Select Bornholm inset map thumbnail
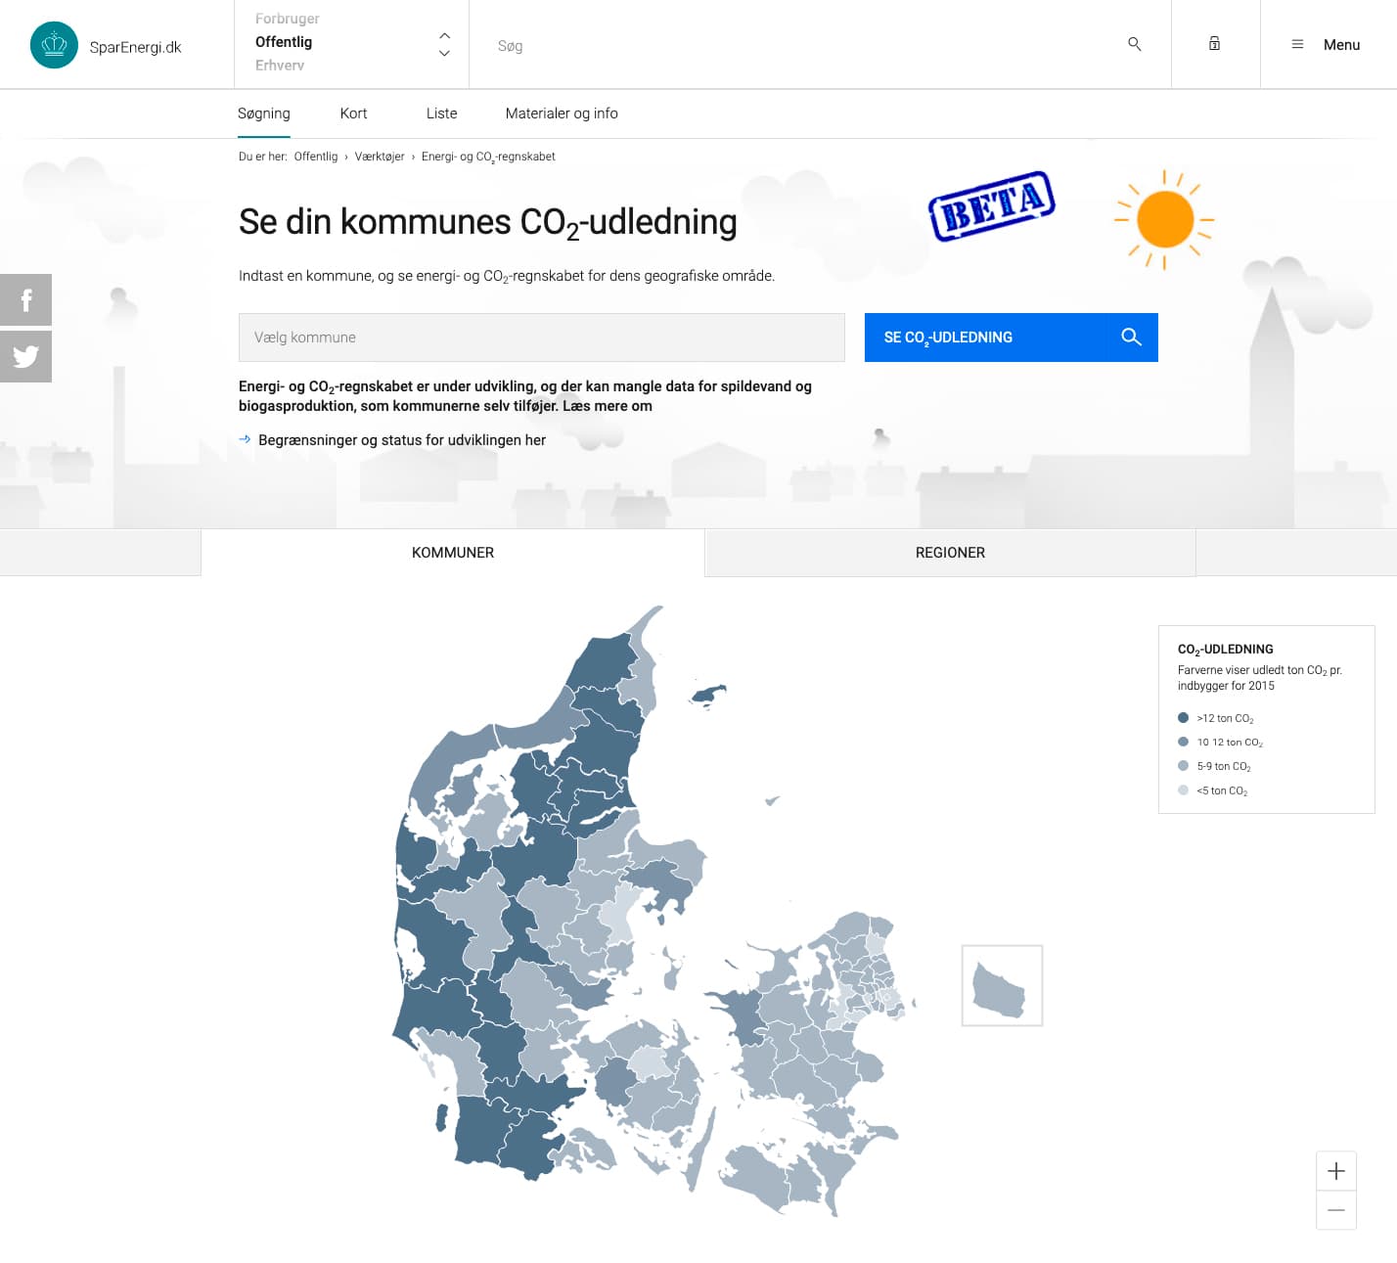This screenshot has width=1397, height=1263. coord(1002,985)
